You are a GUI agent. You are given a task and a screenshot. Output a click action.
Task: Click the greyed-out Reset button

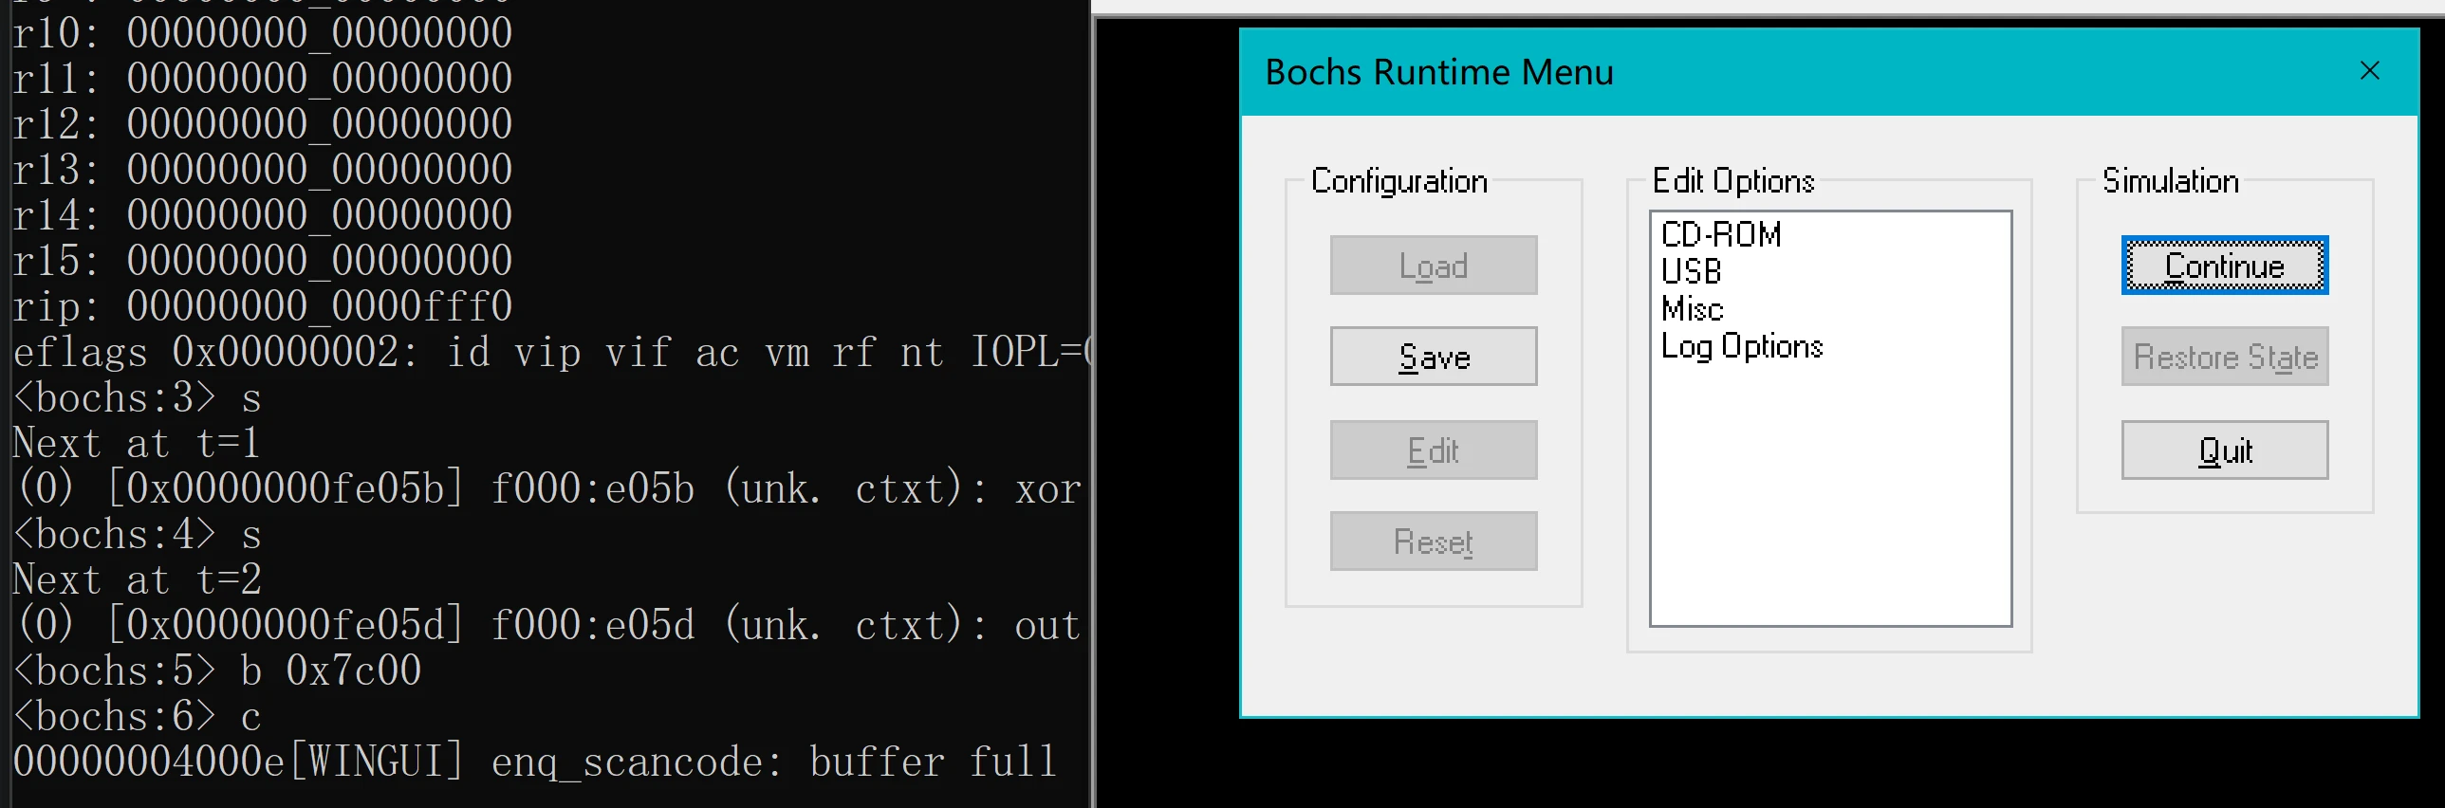tap(1434, 542)
